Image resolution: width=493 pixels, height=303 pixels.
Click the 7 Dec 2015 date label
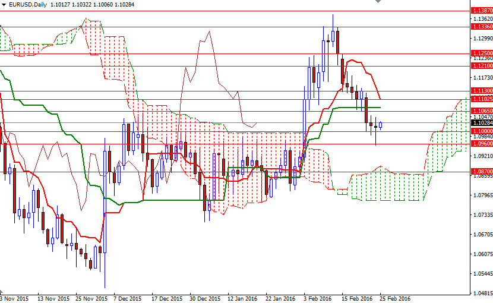point(127,298)
